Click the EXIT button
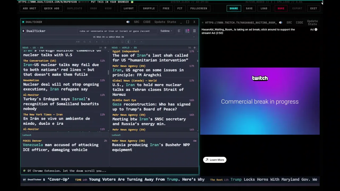Image resolution: width=340 pixels, height=191 pixels. point(314,8)
